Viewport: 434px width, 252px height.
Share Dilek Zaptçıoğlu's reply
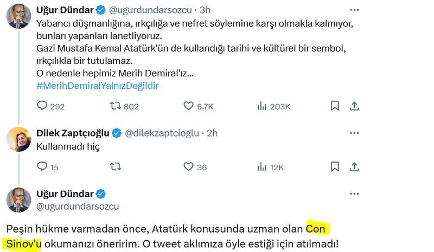354,167
